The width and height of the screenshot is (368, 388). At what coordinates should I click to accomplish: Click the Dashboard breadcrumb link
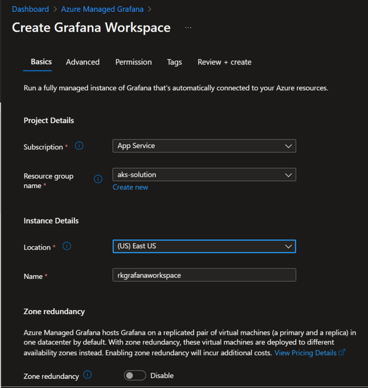[x=30, y=9]
